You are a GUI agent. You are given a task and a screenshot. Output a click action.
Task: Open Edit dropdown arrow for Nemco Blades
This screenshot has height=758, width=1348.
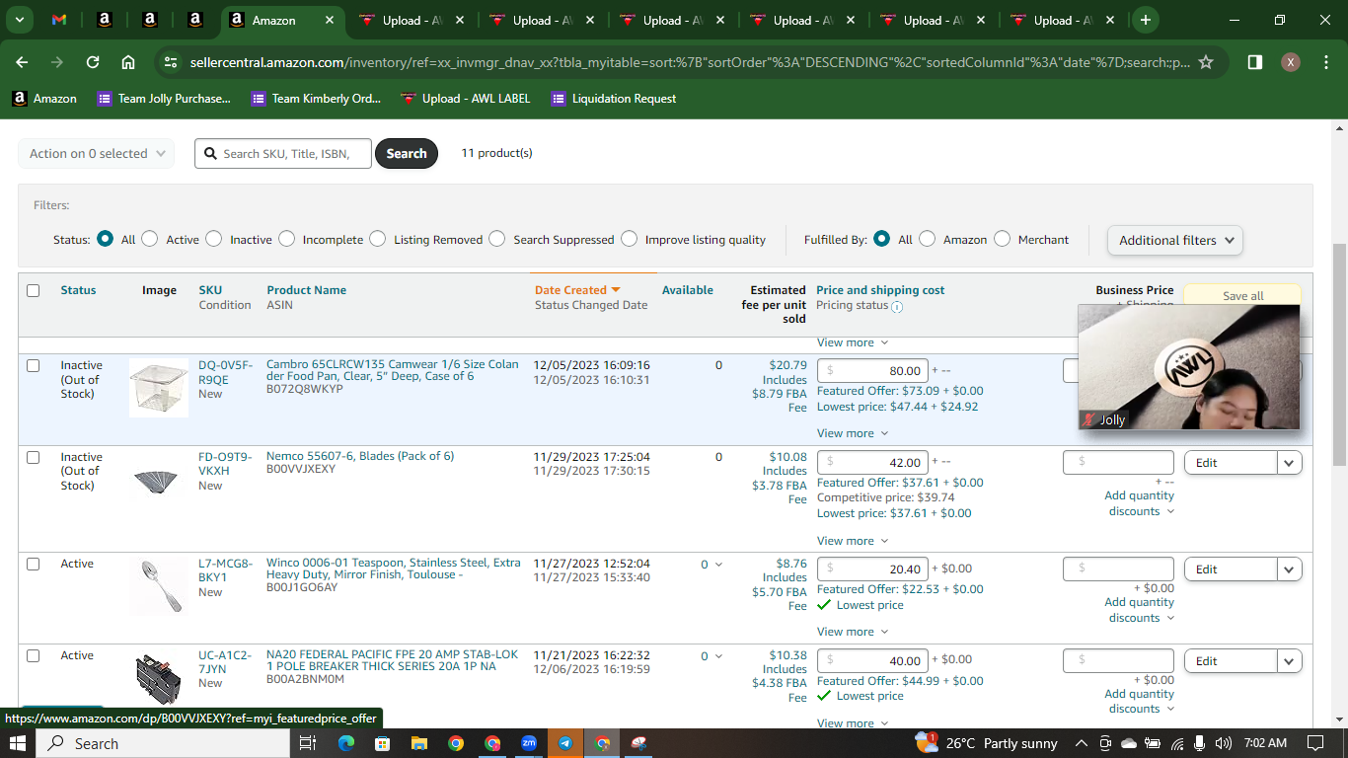1290,463
